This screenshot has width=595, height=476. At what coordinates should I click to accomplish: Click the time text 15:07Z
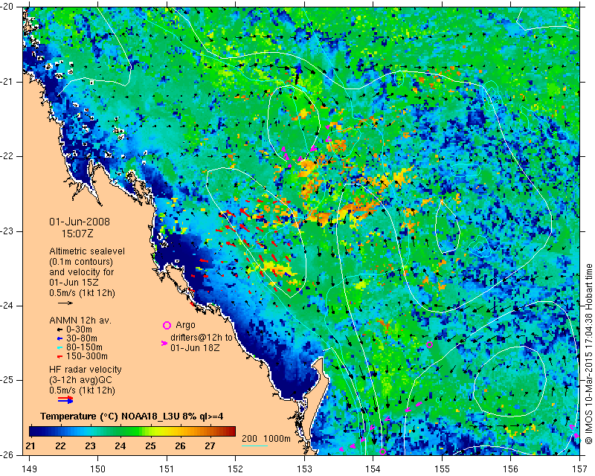click(x=77, y=234)
